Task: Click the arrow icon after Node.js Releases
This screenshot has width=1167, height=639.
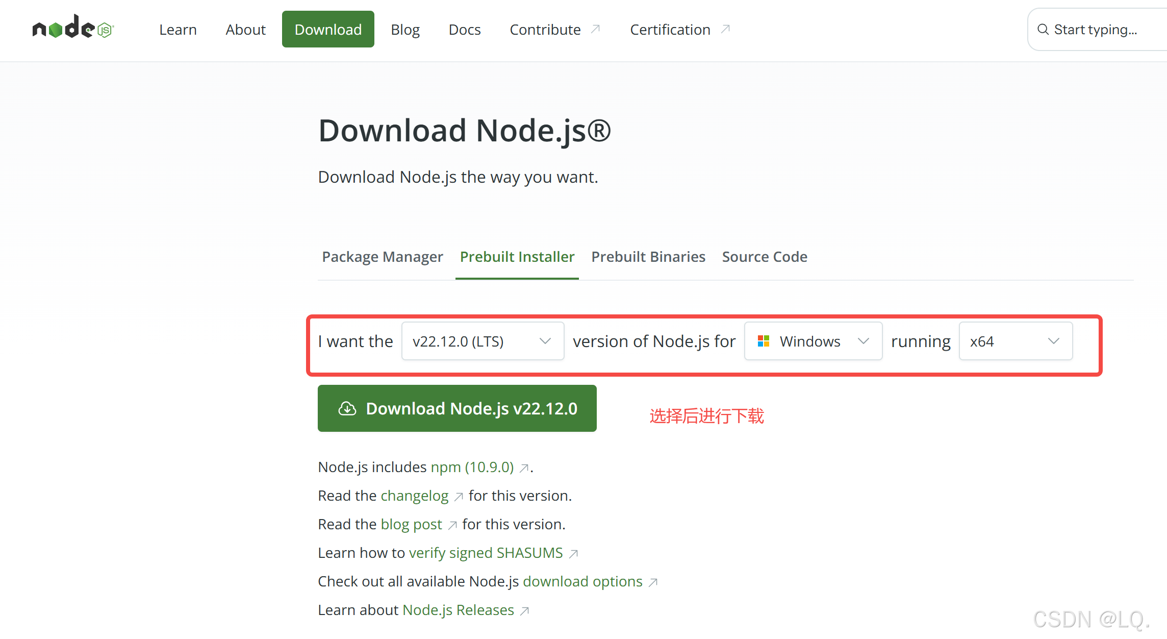Action: click(x=524, y=611)
